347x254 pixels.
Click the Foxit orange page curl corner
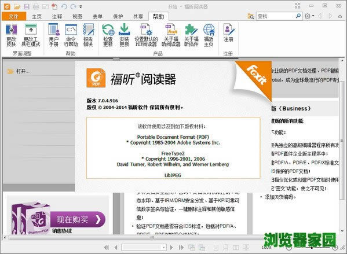click(x=257, y=78)
